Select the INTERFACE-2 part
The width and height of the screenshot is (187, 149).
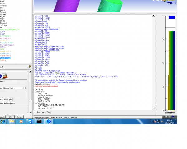click(x=5, y=38)
